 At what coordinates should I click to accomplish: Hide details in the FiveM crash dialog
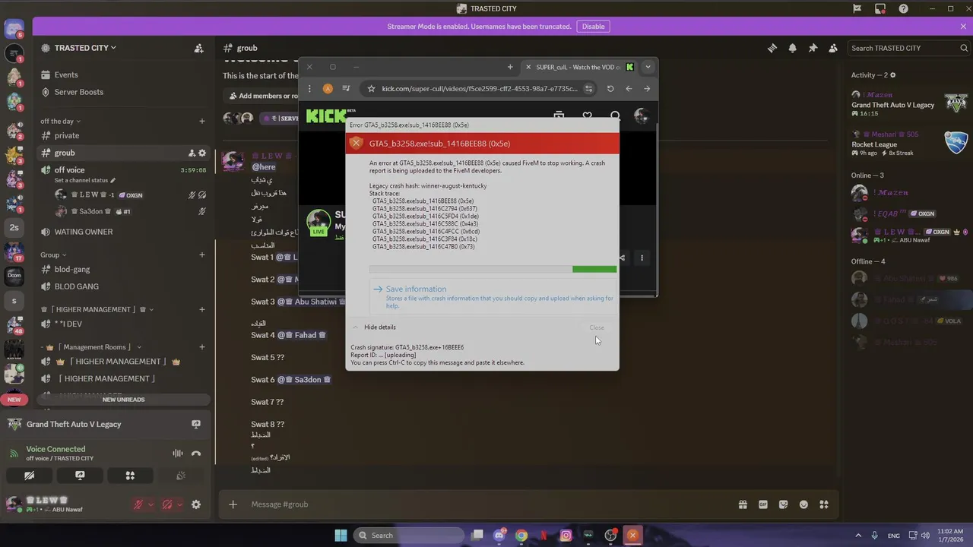coord(374,327)
